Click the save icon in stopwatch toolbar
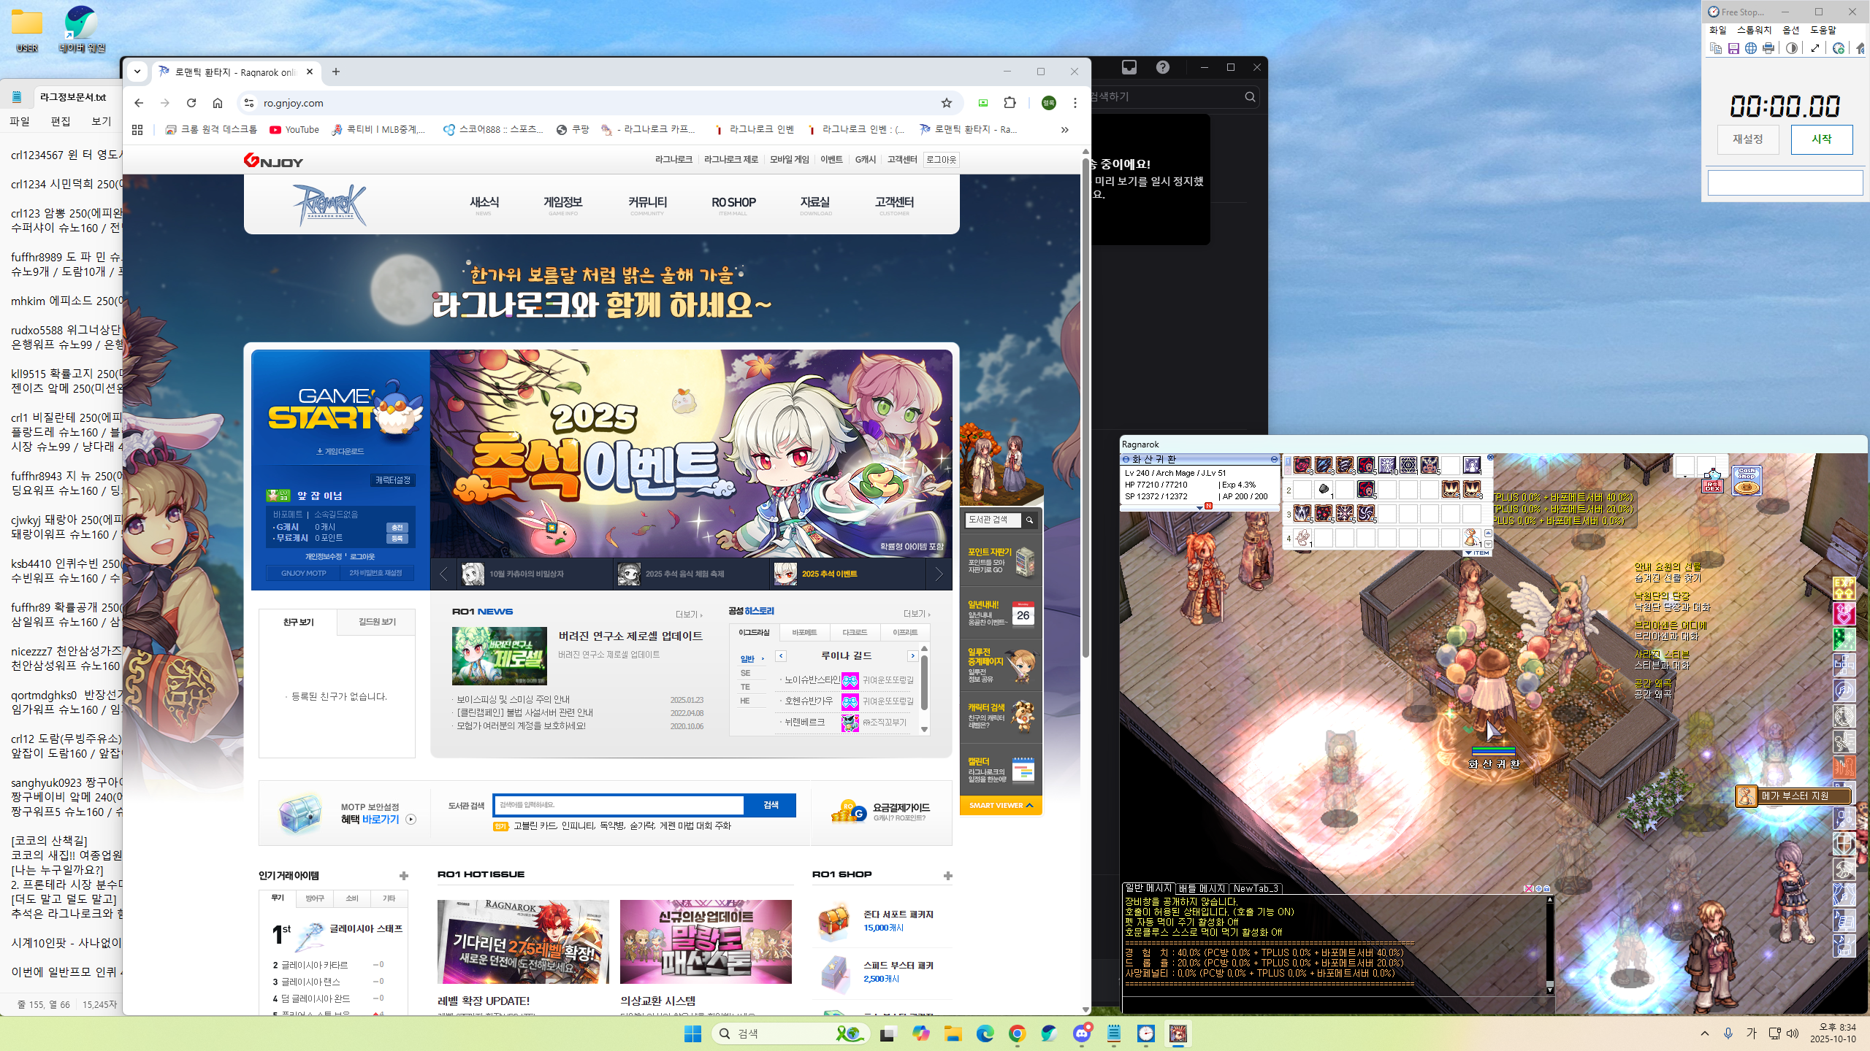1870x1051 pixels. 1733,48
